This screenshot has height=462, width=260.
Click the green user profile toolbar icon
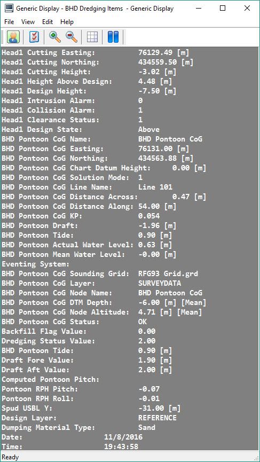click(13, 37)
